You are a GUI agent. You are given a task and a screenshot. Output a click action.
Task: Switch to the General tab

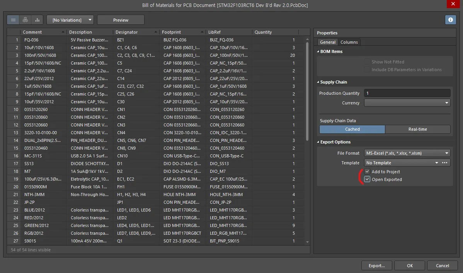click(x=327, y=42)
